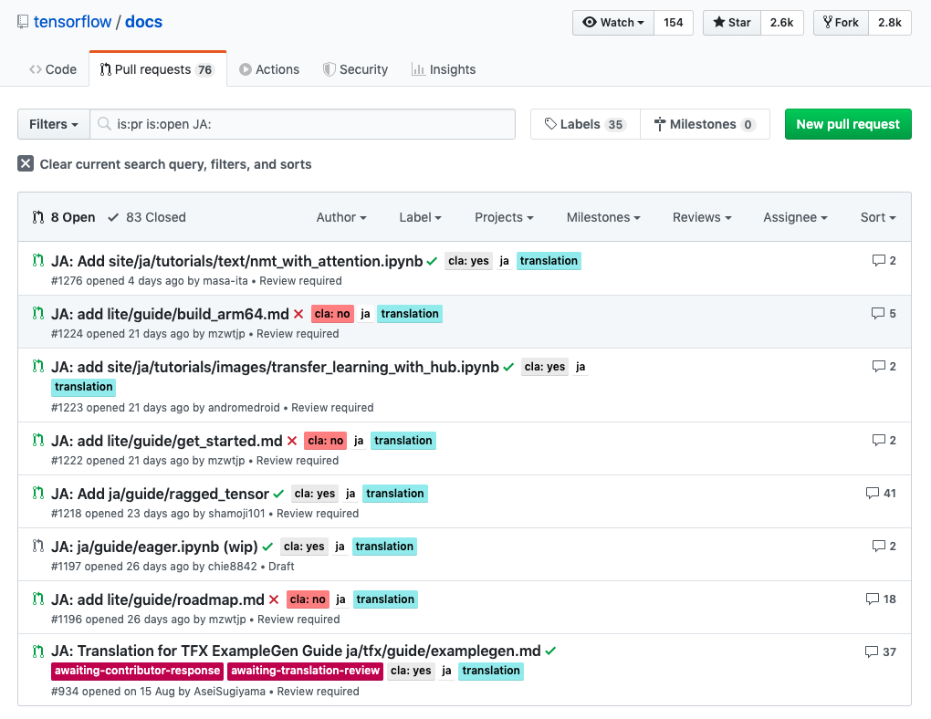Open the Insights tab
This screenshot has height=719, width=931.
(444, 69)
